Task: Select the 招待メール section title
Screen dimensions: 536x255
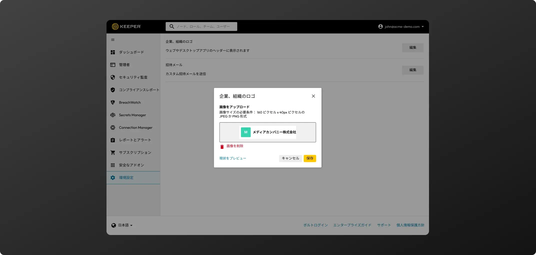Action: [x=174, y=65]
